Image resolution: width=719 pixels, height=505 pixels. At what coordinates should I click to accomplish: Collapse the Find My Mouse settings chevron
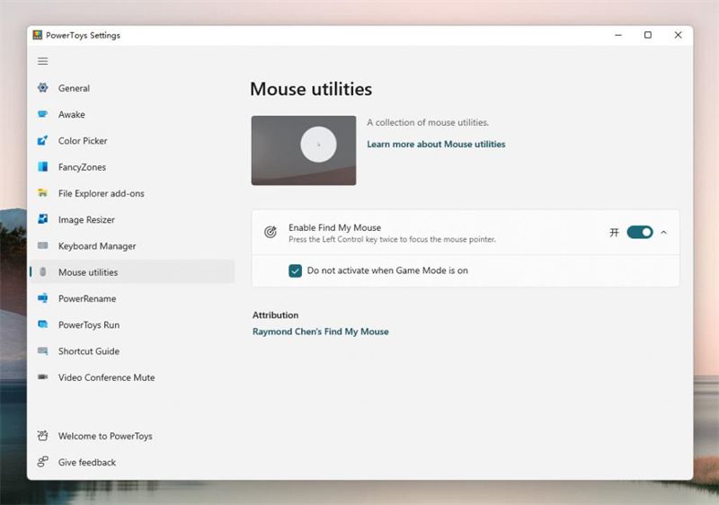(x=663, y=233)
